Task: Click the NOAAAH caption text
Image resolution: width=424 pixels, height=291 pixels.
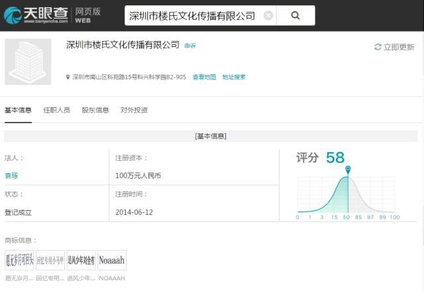Action: point(112,278)
